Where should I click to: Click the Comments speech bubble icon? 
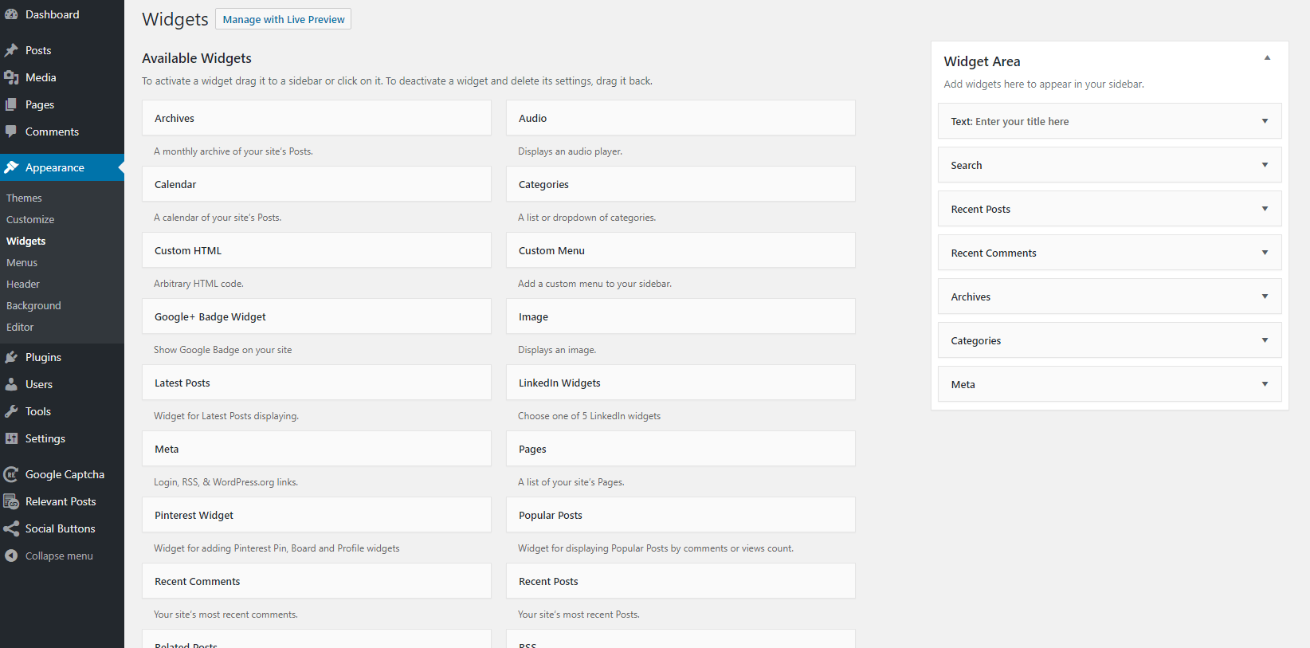[11, 132]
